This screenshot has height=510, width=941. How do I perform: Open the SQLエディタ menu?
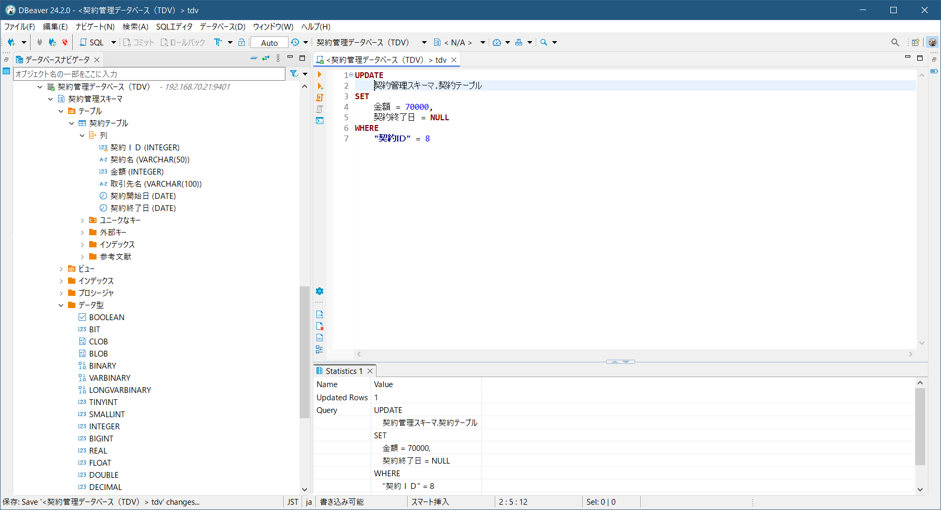[x=174, y=26]
